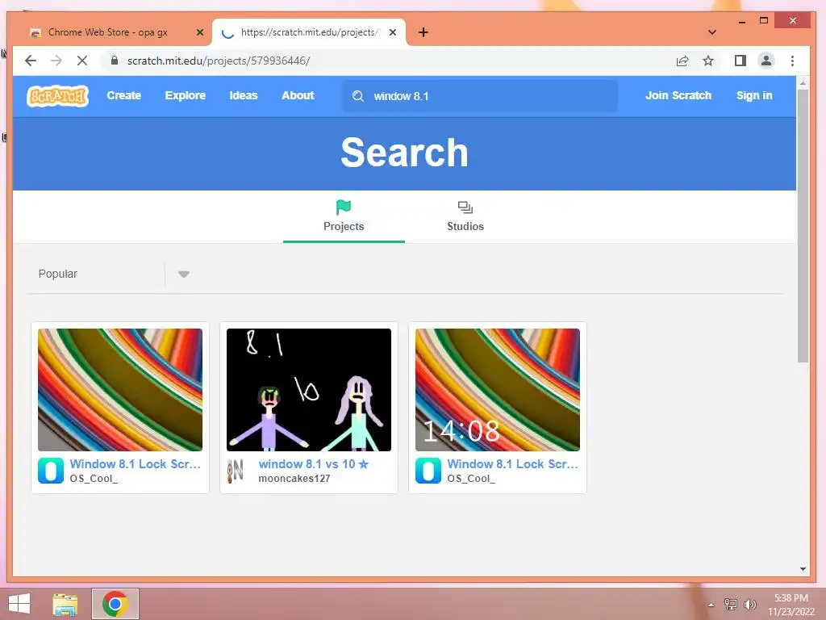Go back with the browser back arrow
This screenshot has height=620, width=826.
tap(31, 61)
